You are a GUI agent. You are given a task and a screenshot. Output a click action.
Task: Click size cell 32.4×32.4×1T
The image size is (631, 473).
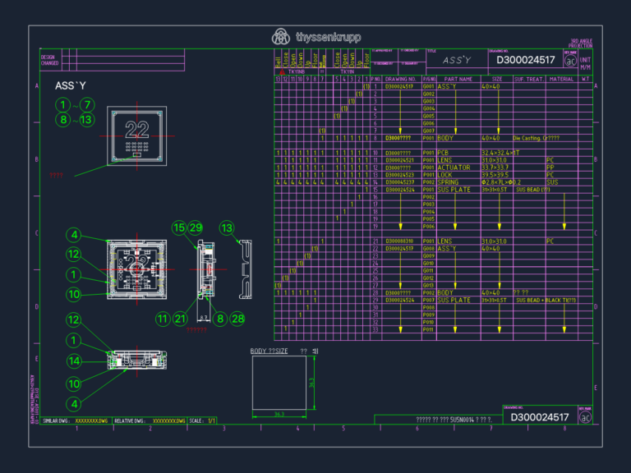[x=500, y=153]
